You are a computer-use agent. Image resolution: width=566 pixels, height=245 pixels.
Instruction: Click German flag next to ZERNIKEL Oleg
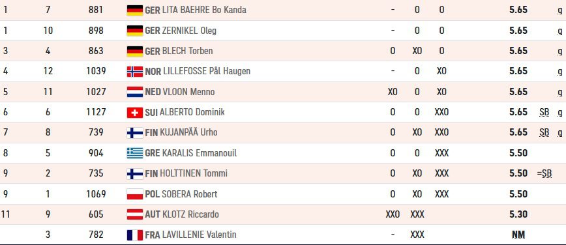click(134, 31)
